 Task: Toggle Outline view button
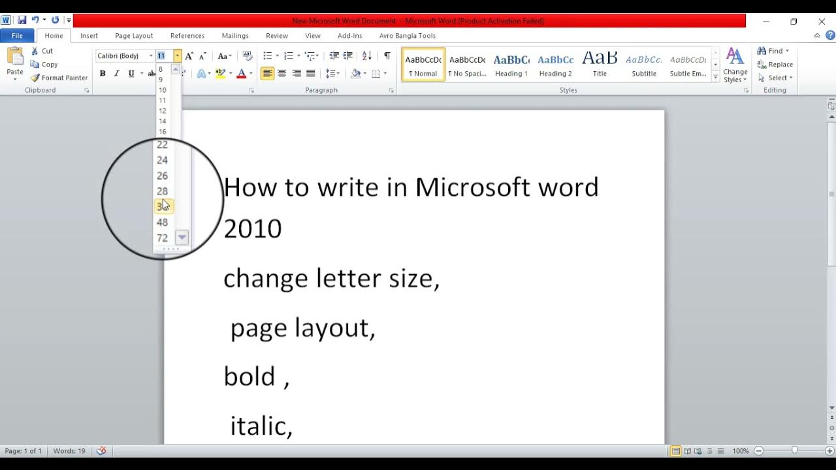(708, 451)
